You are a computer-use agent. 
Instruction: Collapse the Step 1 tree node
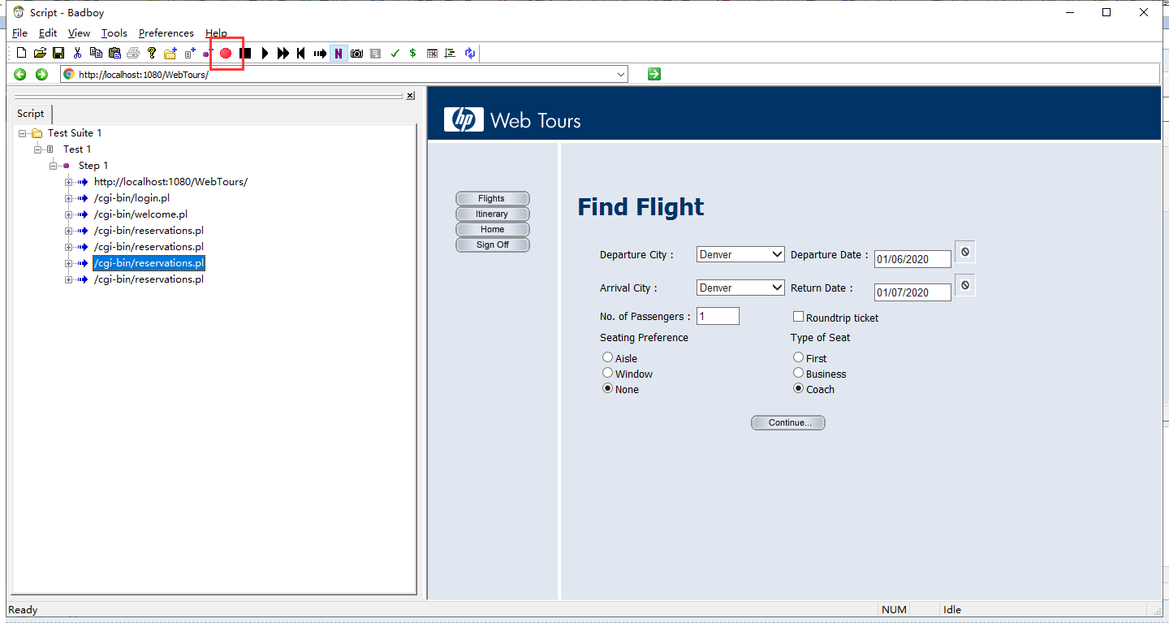(x=54, y=166)
